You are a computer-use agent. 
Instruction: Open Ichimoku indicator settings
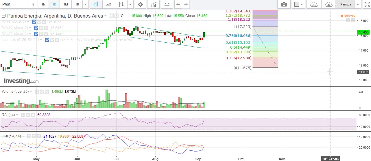coord(52,40)
